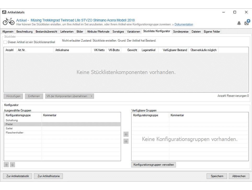Screen dimensions: 252x190
Task: Click the bicycle article image icon
Action: tap(9, 21)
